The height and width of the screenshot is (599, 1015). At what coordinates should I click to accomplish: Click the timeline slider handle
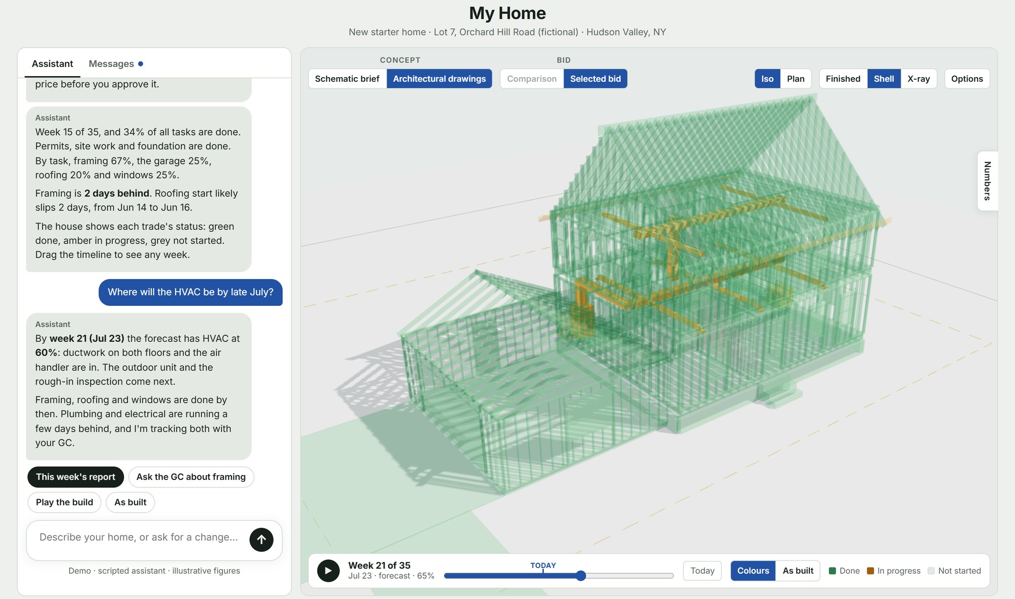pyautogui.click(x=581, y=576)
